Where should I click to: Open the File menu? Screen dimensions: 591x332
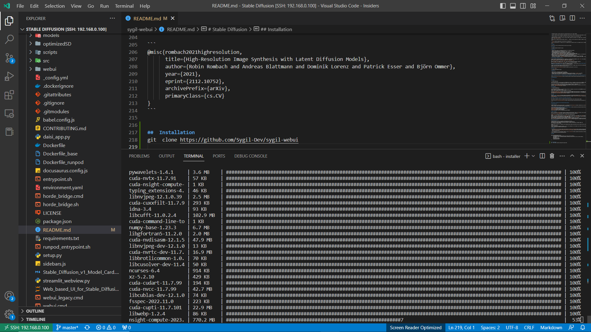(x=20, y=6)
